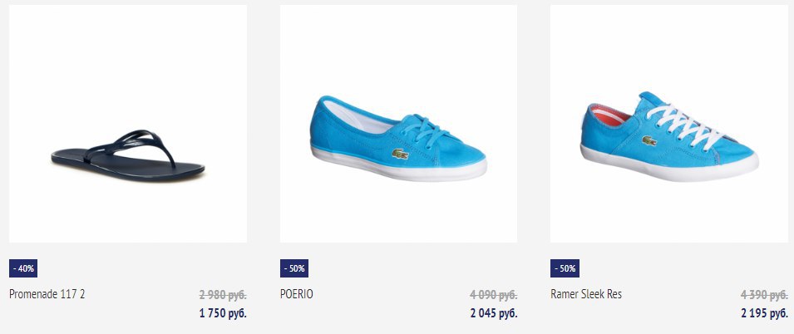Click the -50% badge above Ramer Sleek Res
Viewport: 794px width, 334px height.
(565, 268)
